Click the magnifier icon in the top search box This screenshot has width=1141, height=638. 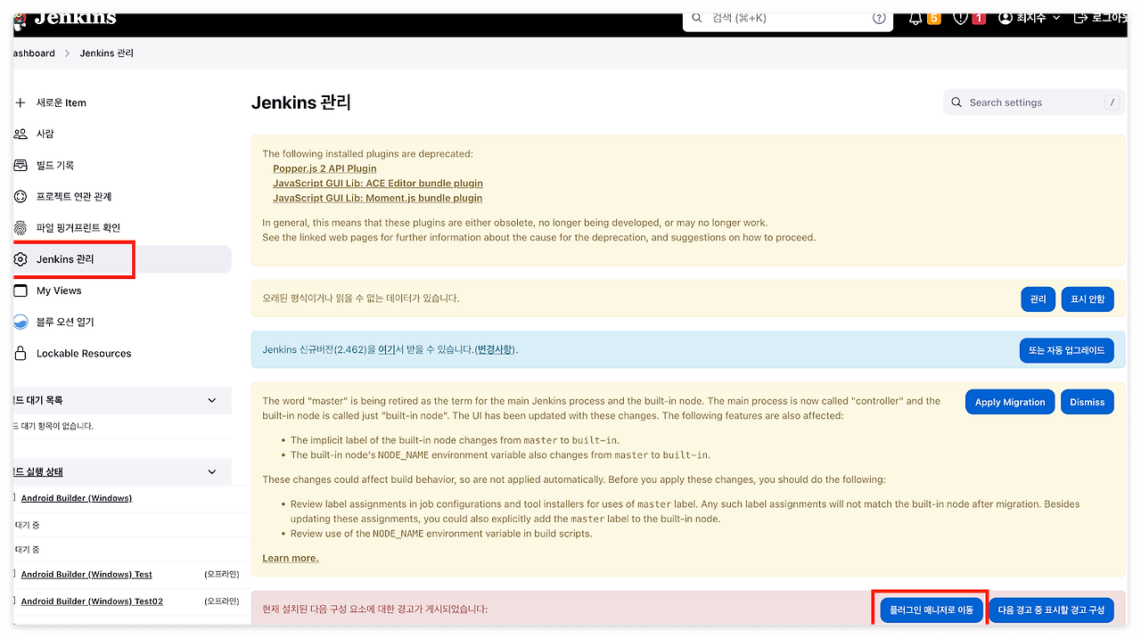click(697, 18)
